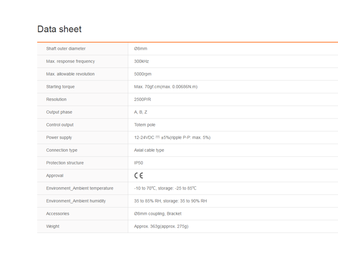Image resolution: width=338 pixels, height=254 pixels.
Task: Click the ambient temperature value text
Action: click(165, 188)
